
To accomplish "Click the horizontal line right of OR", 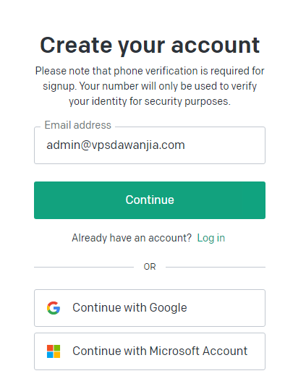I will click(x=216, y=267).
